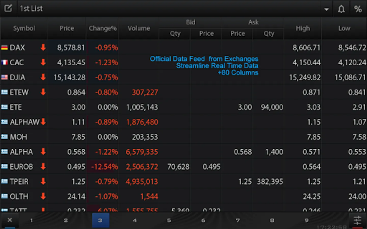Image resolution: width=367 pixels, height=229 pixels.
Task: Click the DAX low value 8,546.72
Action: click(x=352, y=48)
